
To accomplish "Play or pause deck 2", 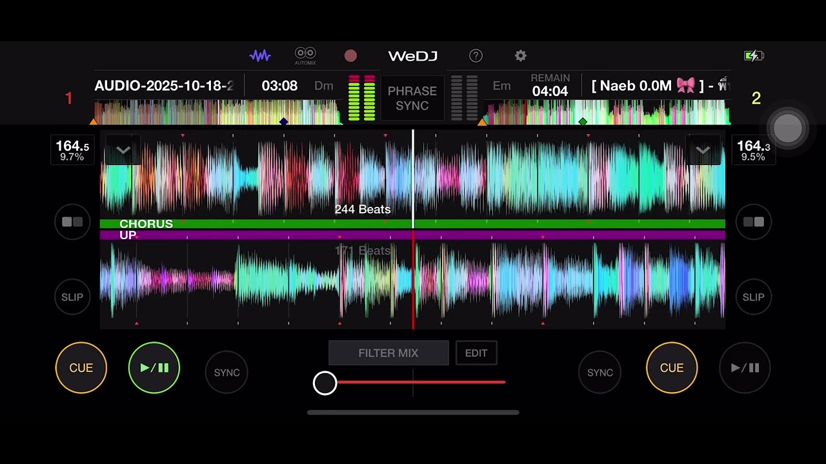I will point(745,367).
